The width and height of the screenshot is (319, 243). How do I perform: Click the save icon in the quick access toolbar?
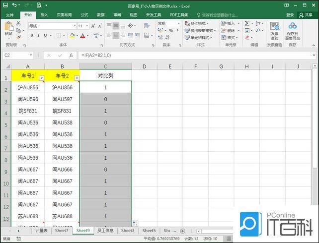point(5,5)
